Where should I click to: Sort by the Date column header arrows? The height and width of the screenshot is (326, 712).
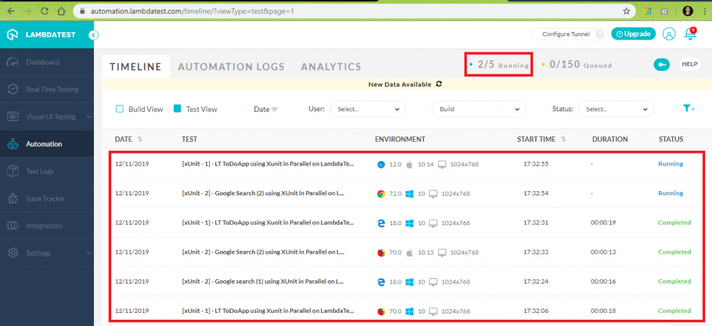click(140, 139)
